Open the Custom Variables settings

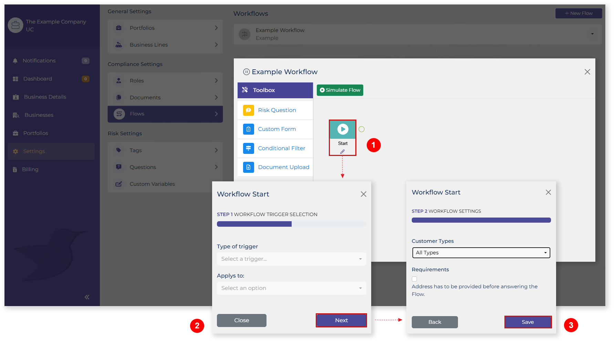(x=152, y=184)
